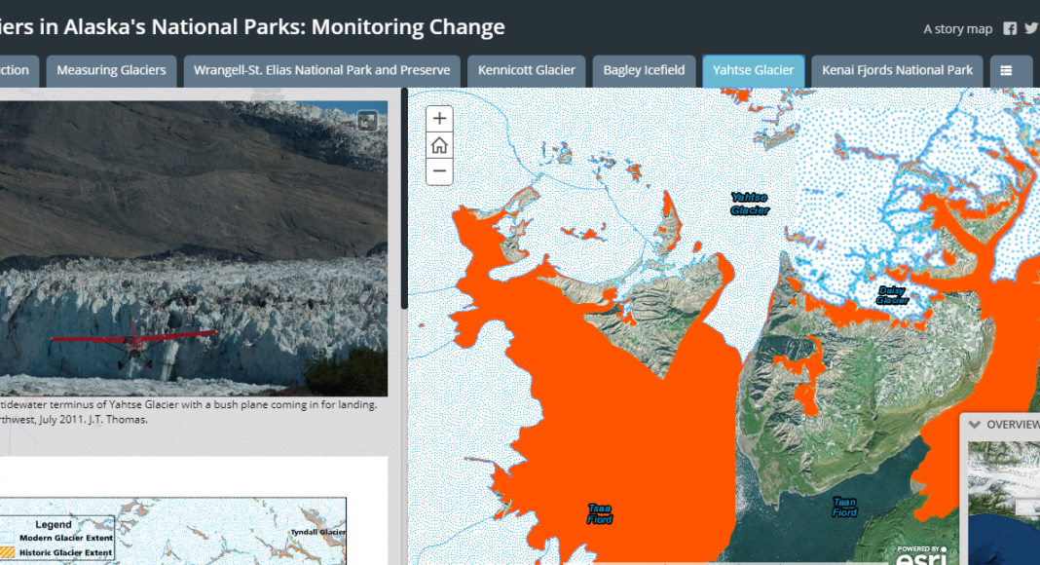
Task: Select the active Yahtse Glacier tab
Action: coord(753,70)
